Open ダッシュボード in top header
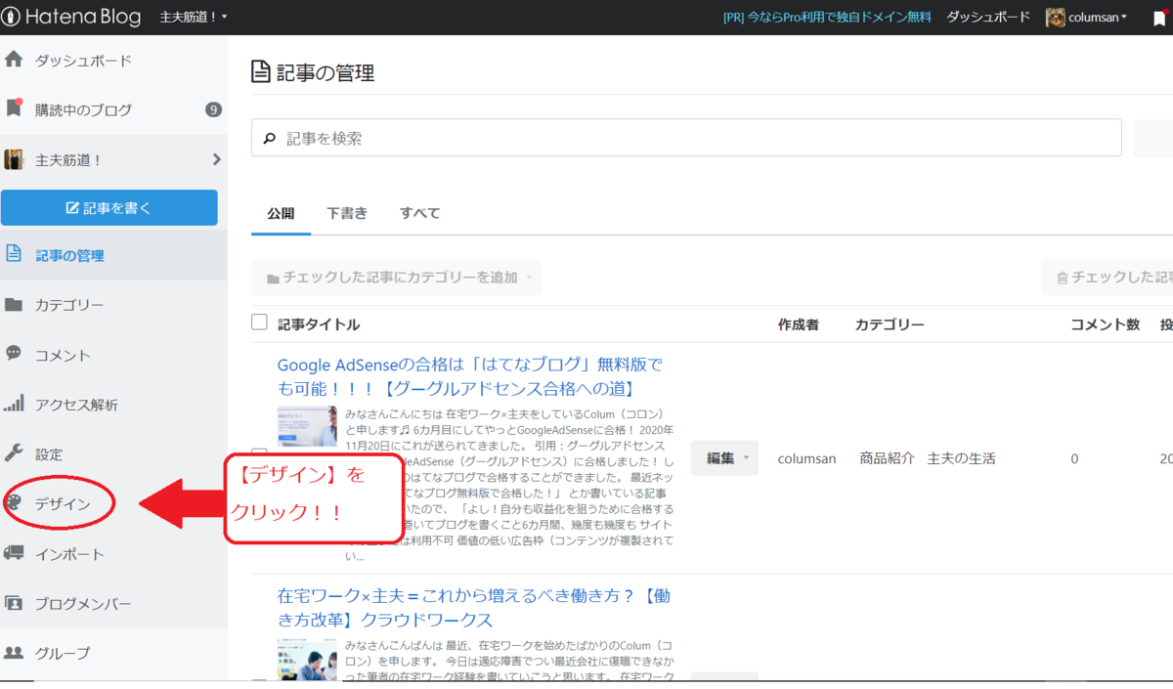The image size is (1173, 689). pyautogui.click(x=987, y=18)
